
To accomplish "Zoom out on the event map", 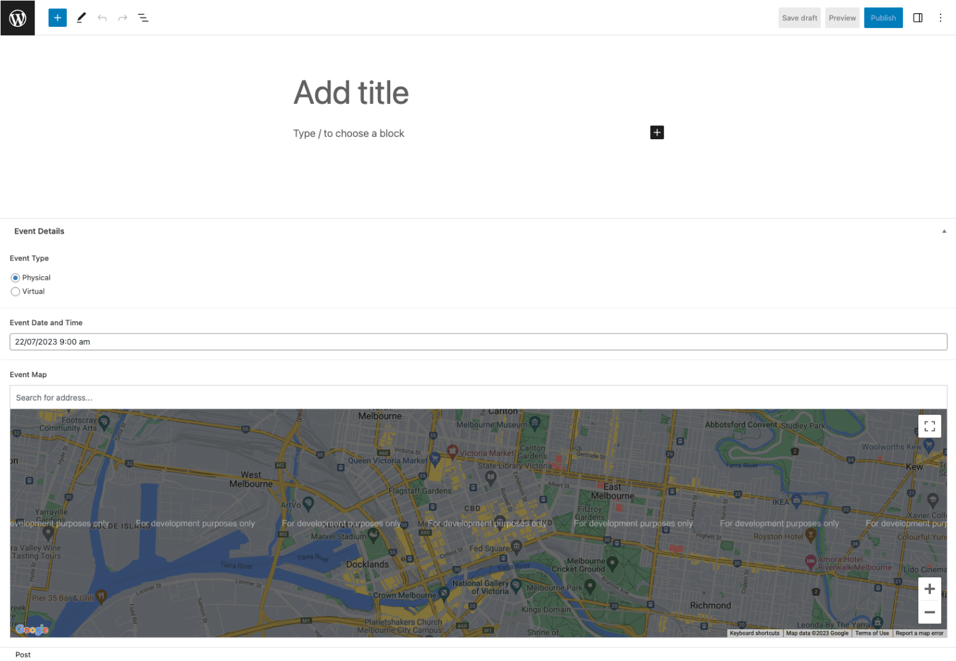I will (930, 612).
